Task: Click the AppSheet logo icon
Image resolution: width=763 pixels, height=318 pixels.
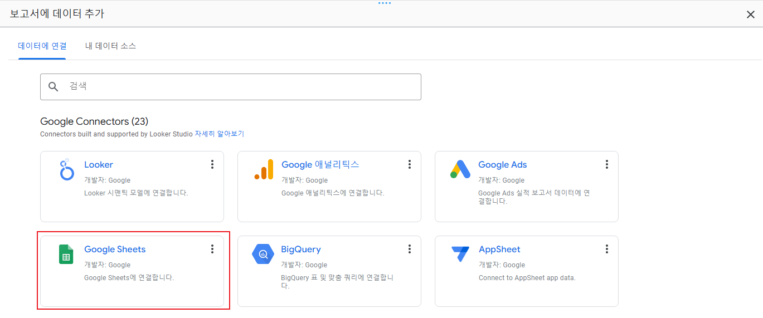Action: (460, 254)
